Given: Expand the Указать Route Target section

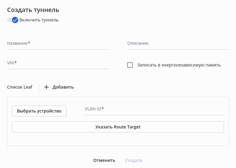Looking at the screenshot, I should [x=118, y=127].
